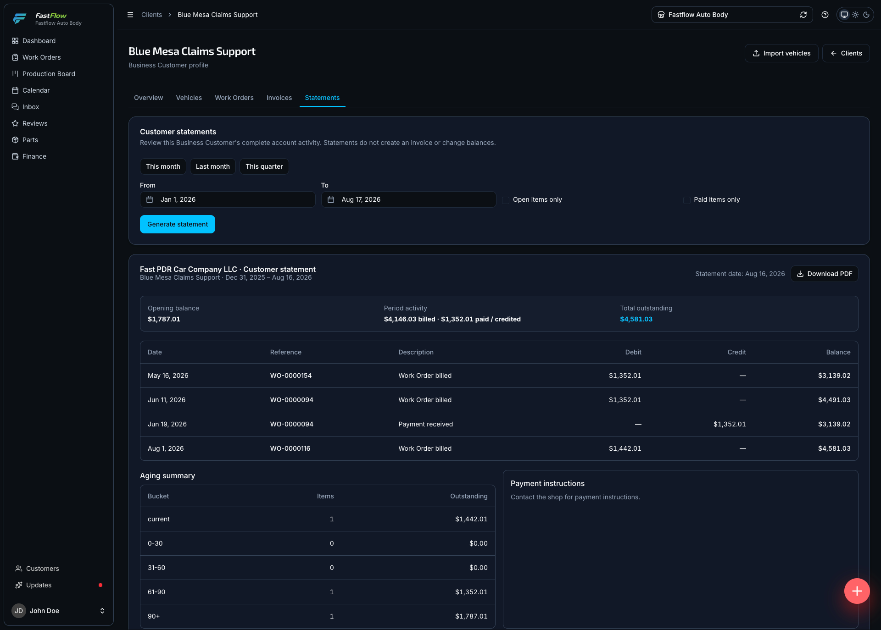Viewport: 881px width, 630px height.
Task: Switch to the Work Orders tab
Action: click(x=234, y=98)
